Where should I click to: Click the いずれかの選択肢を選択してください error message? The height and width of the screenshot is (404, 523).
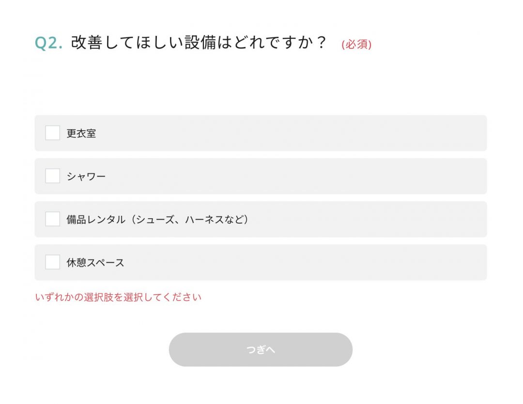[118, 297]
